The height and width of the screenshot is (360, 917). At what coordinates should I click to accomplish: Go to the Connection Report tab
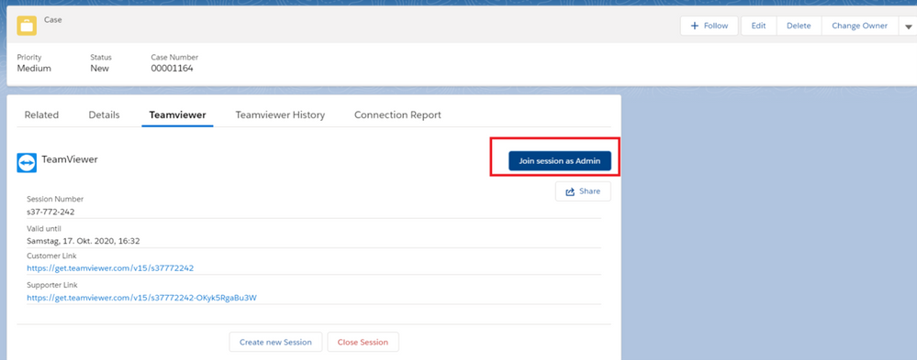click(x=397, y=115)
